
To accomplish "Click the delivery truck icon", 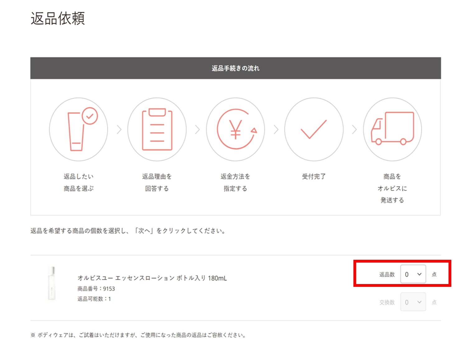I will [x=392, y=129].
